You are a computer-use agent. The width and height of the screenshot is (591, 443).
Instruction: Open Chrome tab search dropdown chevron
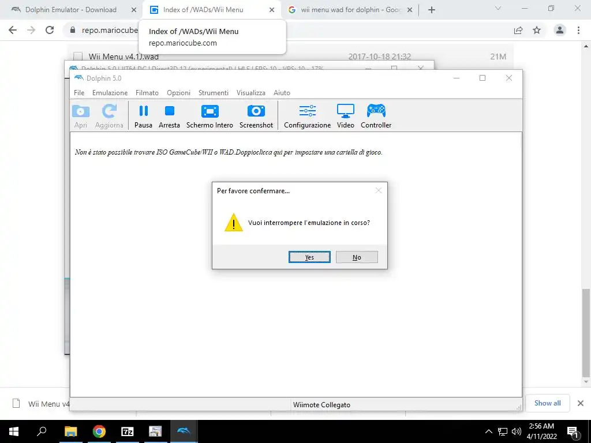click(x=498, y=8)
